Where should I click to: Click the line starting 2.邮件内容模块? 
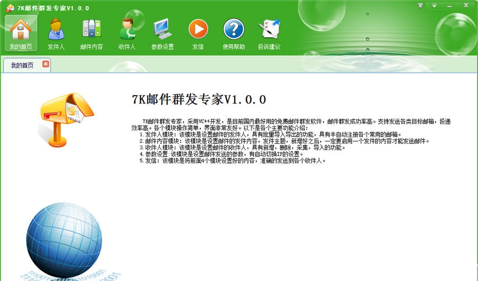tap(285, 141)
